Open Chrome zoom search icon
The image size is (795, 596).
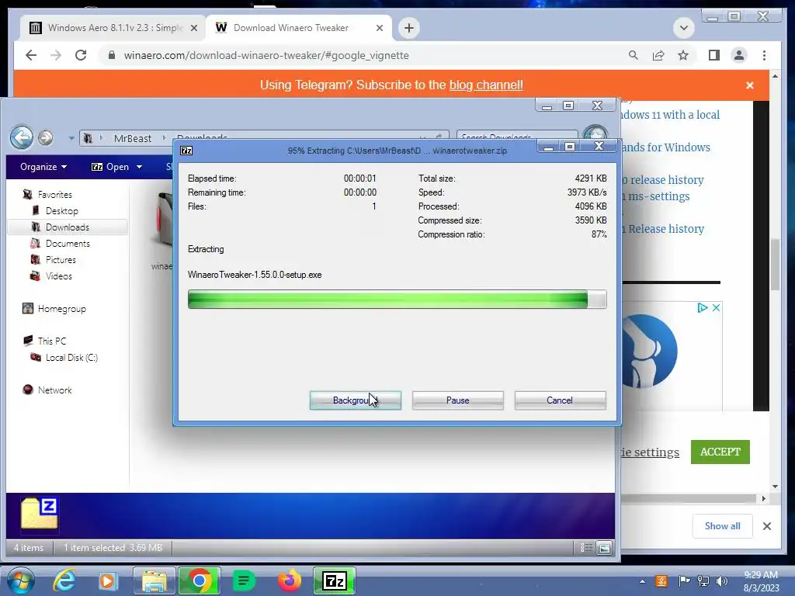point(634,55)
